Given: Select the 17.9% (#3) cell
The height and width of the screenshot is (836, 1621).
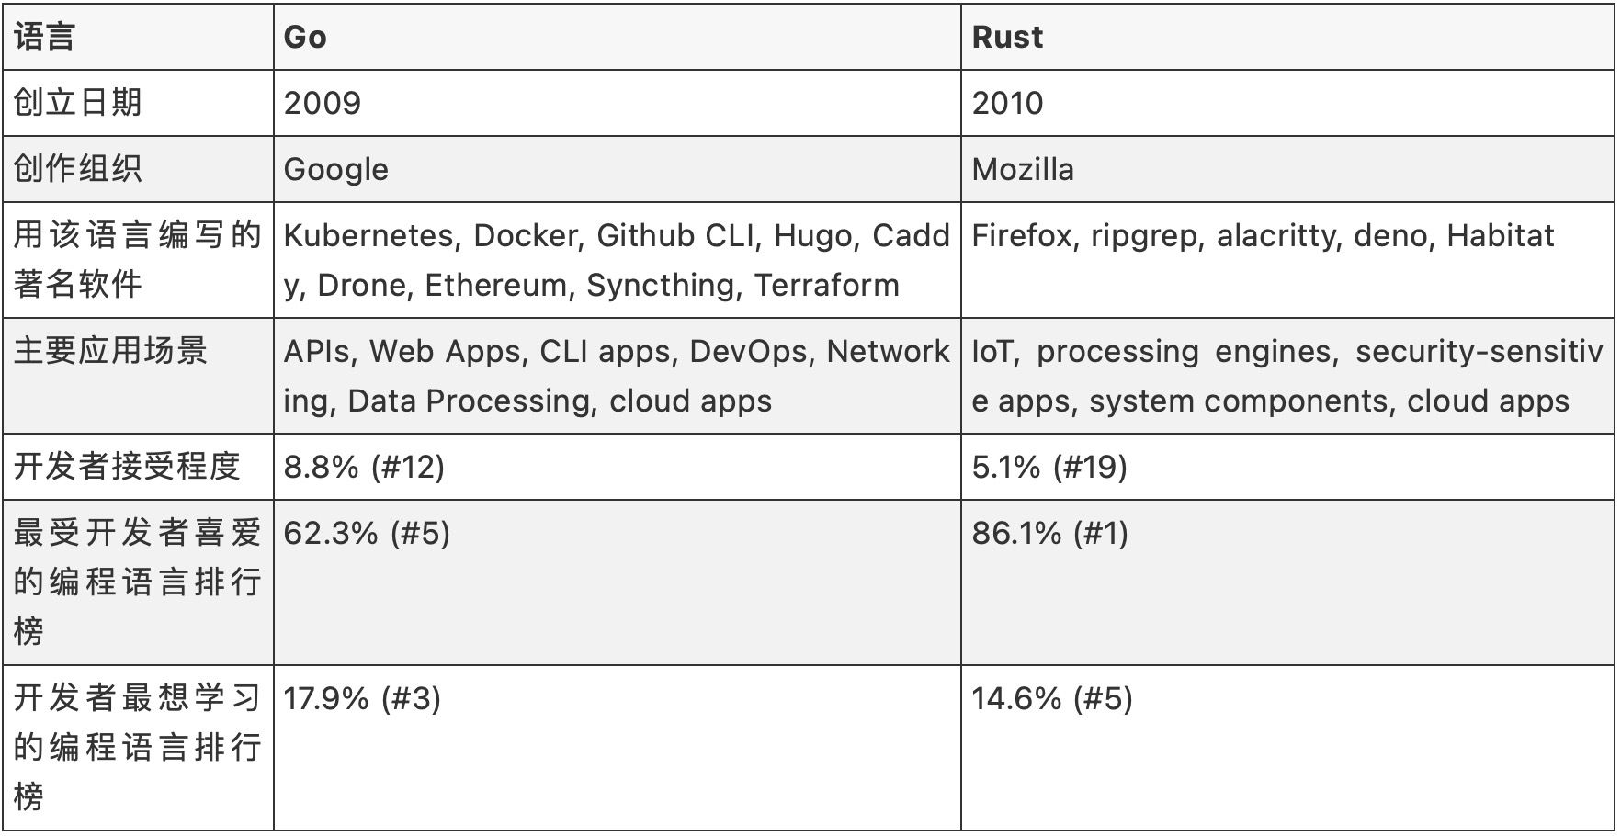Looking at the screenshot, I should click(362, 698).
